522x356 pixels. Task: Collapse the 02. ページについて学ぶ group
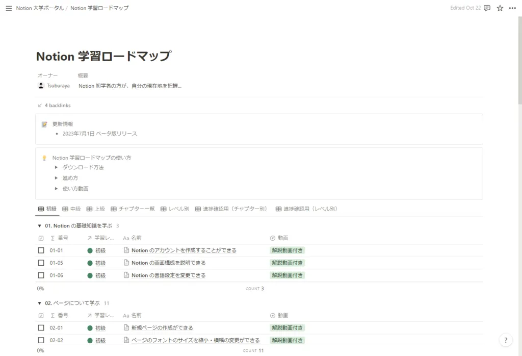pos(39,303)
